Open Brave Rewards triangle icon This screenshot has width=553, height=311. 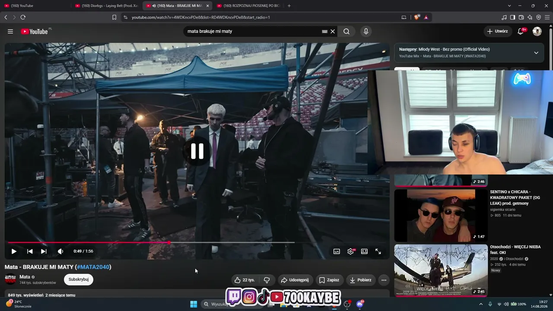[x=426, y=17]
